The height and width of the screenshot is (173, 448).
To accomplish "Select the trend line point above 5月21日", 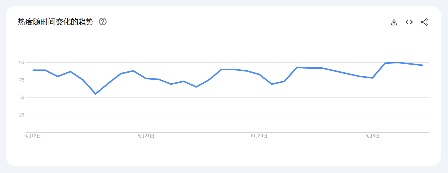I will [x=146, y=79].
